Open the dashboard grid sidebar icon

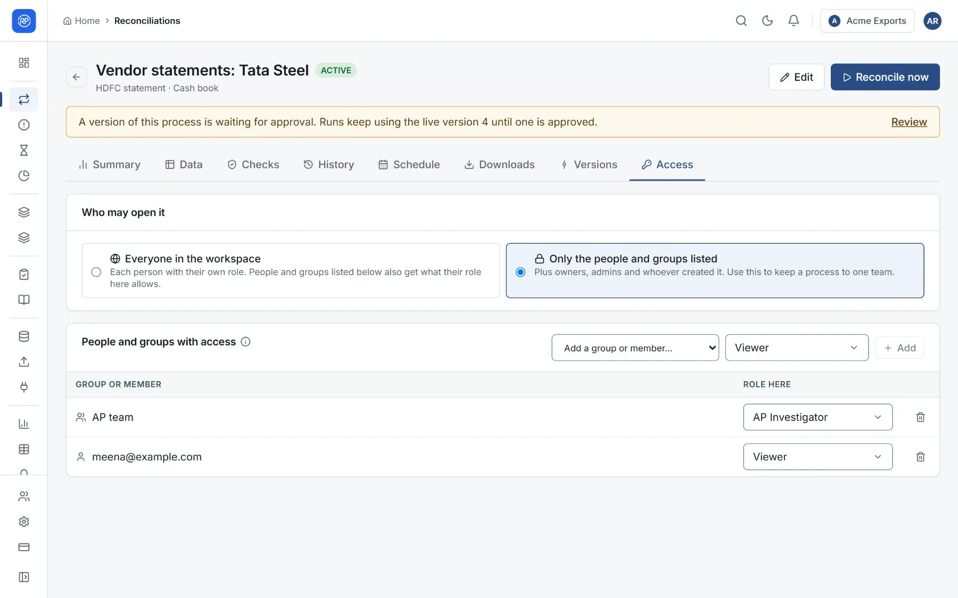tap(24, 63)
